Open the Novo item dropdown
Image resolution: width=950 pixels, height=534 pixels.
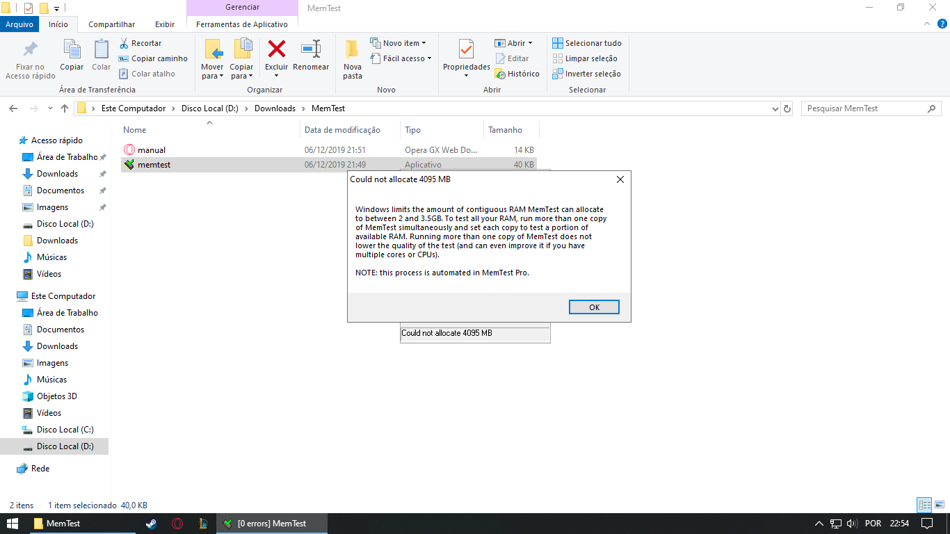(398, 43)
